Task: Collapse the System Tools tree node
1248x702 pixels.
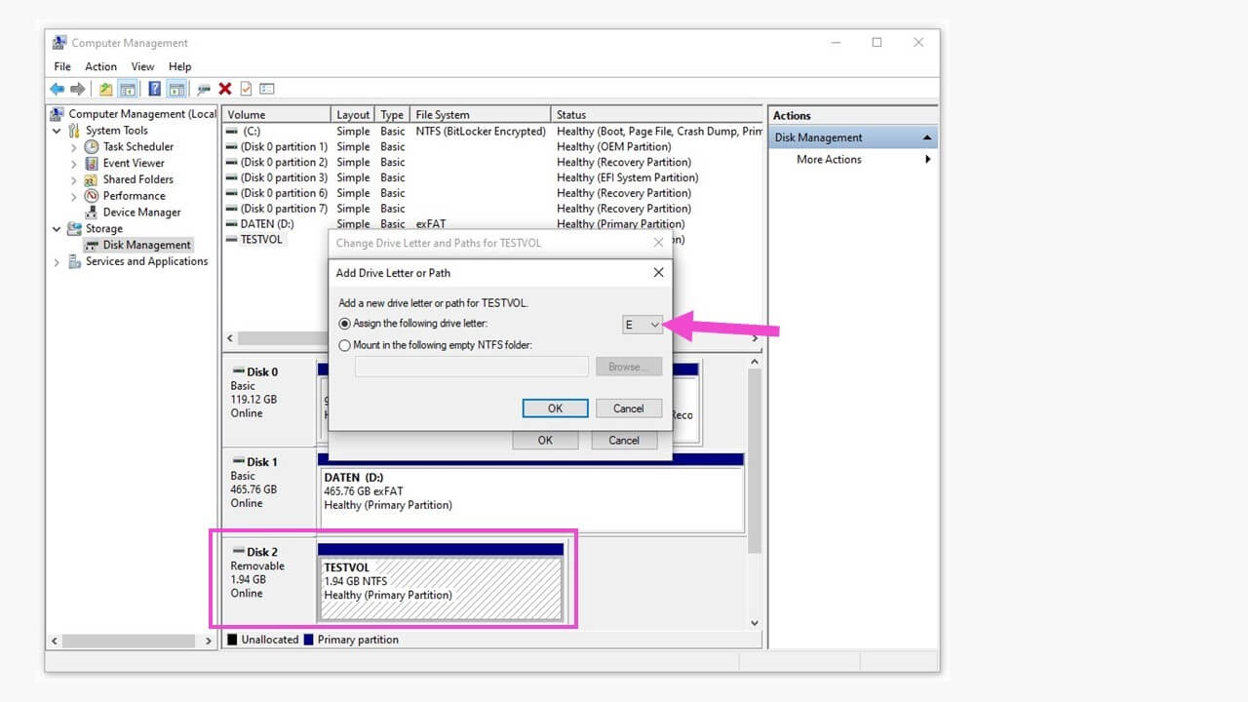Action: point(57,131)
